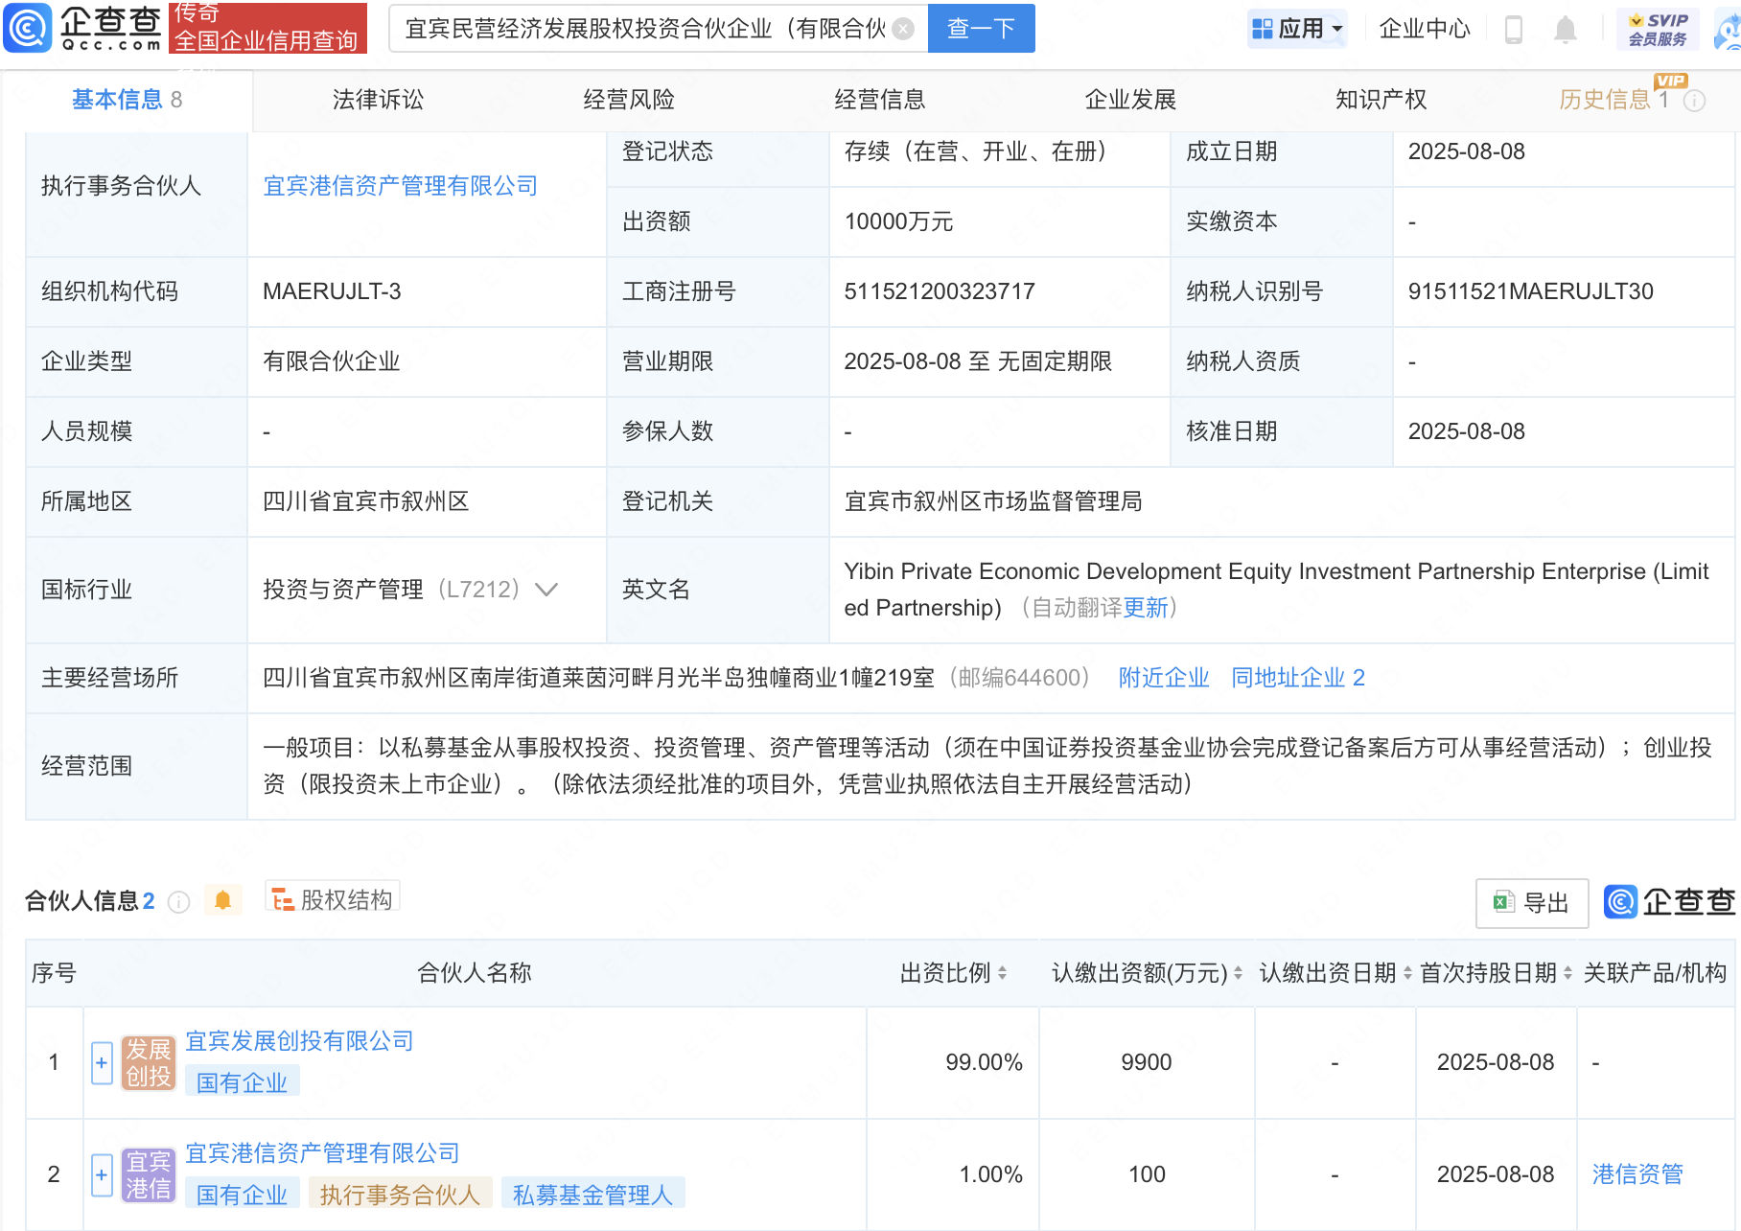Click the 宜宾市叙州区市场监督管理局 registration authority text
Image resolution: width=1741 pixels, height=1231 pixels.
[993, 501]
